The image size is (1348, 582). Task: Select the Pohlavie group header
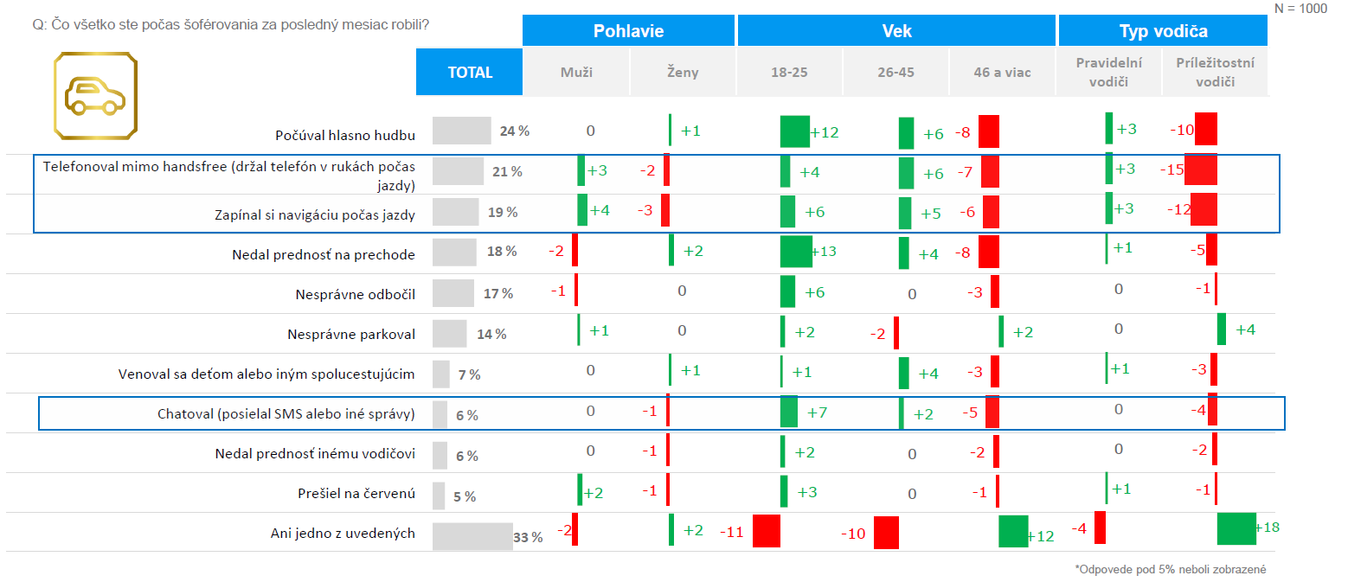629,32
